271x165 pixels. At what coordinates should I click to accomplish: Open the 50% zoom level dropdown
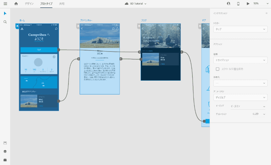(x=259, y=3)
